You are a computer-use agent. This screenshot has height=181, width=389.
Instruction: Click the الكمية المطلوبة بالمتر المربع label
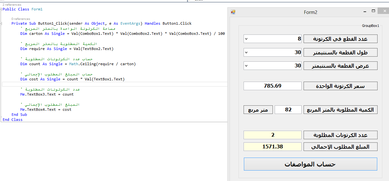click(x=340, y=109)
